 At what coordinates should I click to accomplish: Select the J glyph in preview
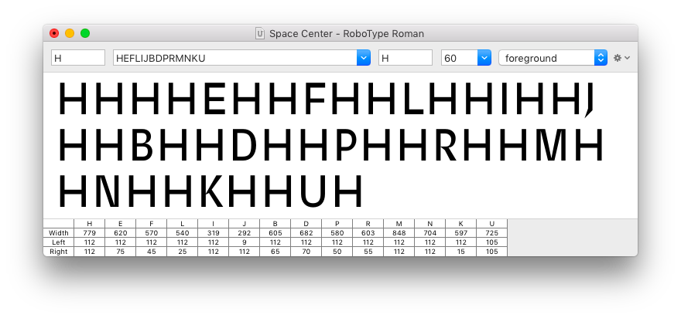(x=589, y=100)
